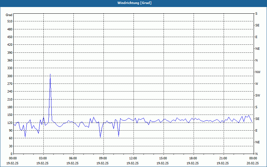Click the 450 degree axis label
267x167 pixels.
click(10, 37)
